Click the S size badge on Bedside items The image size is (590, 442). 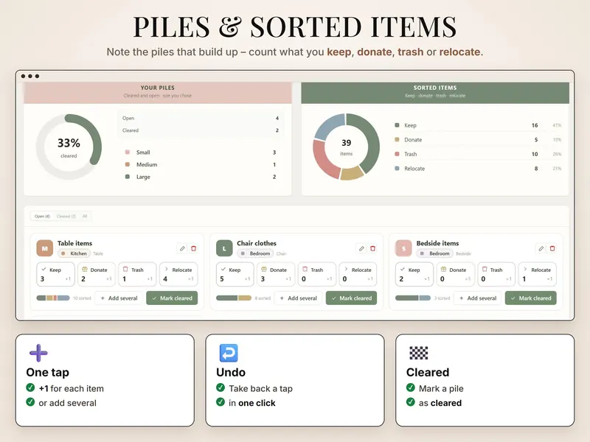[x=403, y=248]
